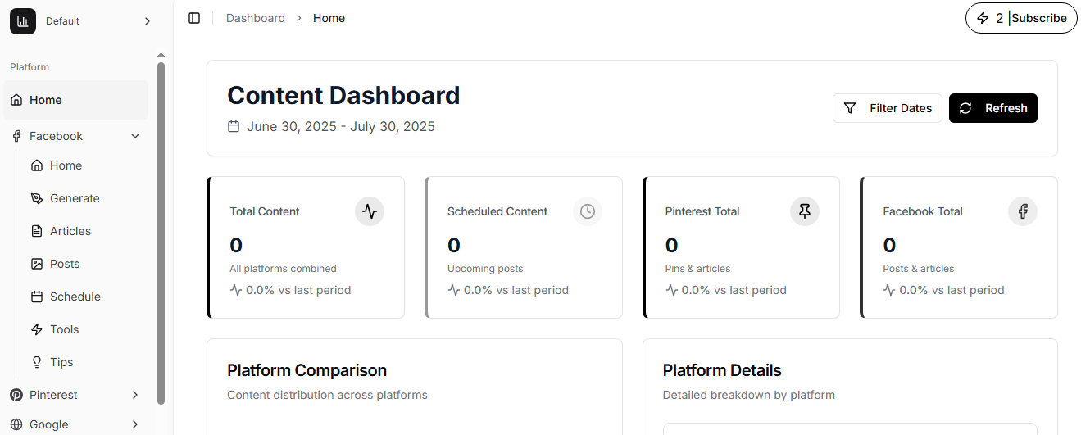Click the calendar icon beside date range
Viewport: 1081px width, 435px height.
(234, 126)
